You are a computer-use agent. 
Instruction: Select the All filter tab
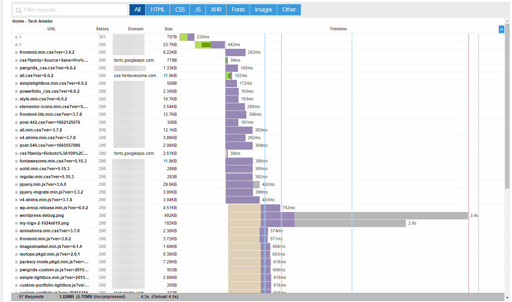[138, 10]
